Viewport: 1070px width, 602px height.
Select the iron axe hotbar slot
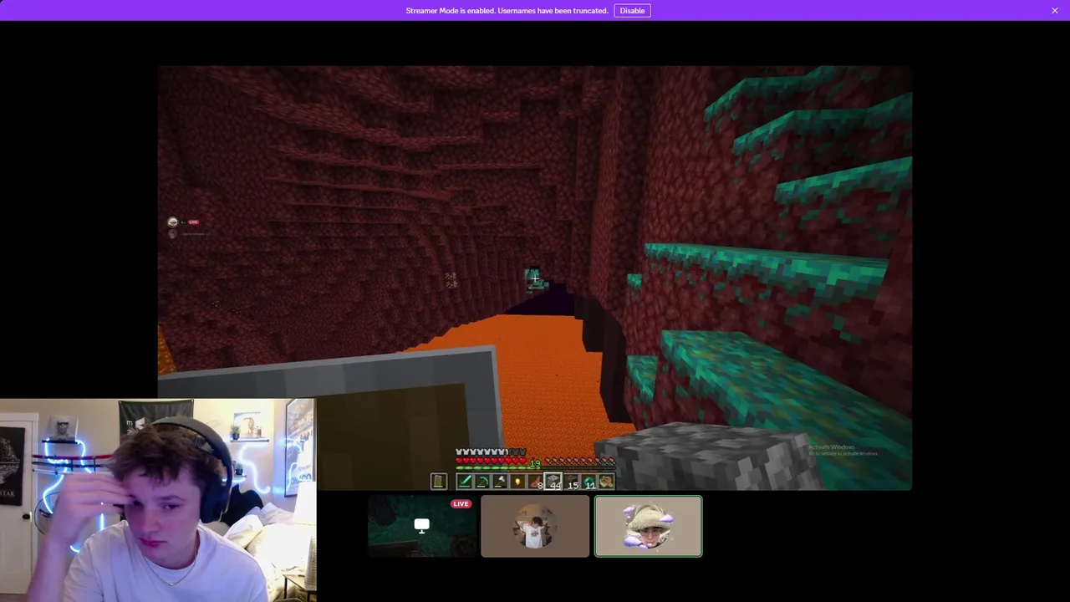[x=500, y=481]
